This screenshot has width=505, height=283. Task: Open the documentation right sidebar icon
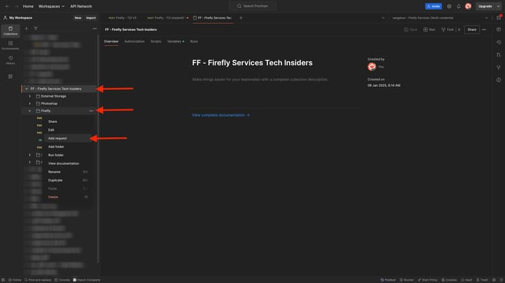[x=498, y=30]
